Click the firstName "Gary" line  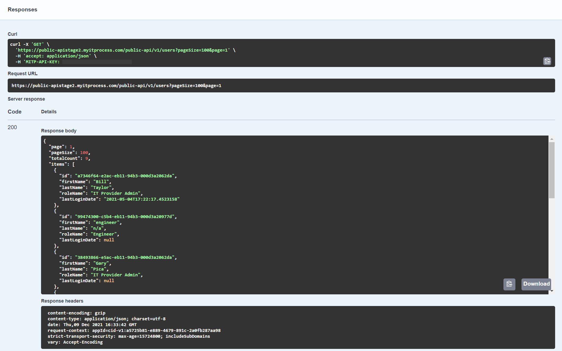[85, 263]
